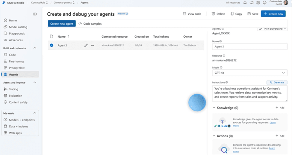Screen dimensions: 292x155
Task: Toggle the select-all header checkbox
Action: tap(52, 37)
